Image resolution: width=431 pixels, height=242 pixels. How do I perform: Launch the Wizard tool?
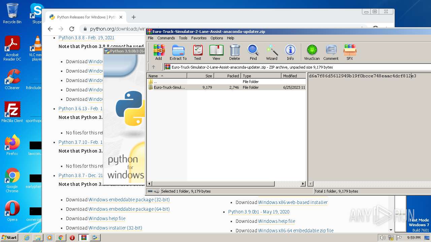[x=272, y=52]
